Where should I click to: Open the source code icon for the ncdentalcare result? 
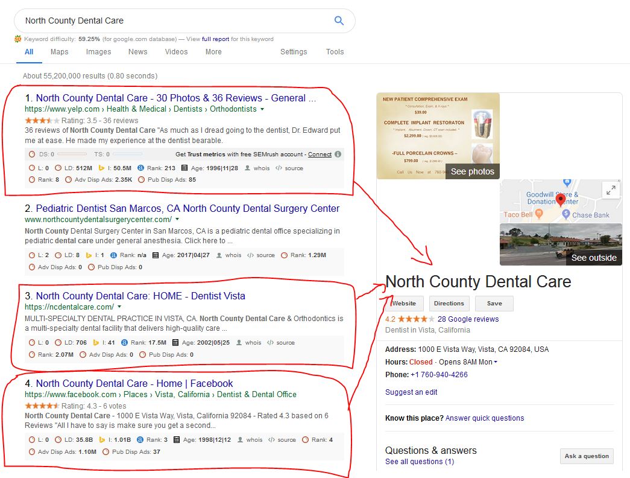270,343
